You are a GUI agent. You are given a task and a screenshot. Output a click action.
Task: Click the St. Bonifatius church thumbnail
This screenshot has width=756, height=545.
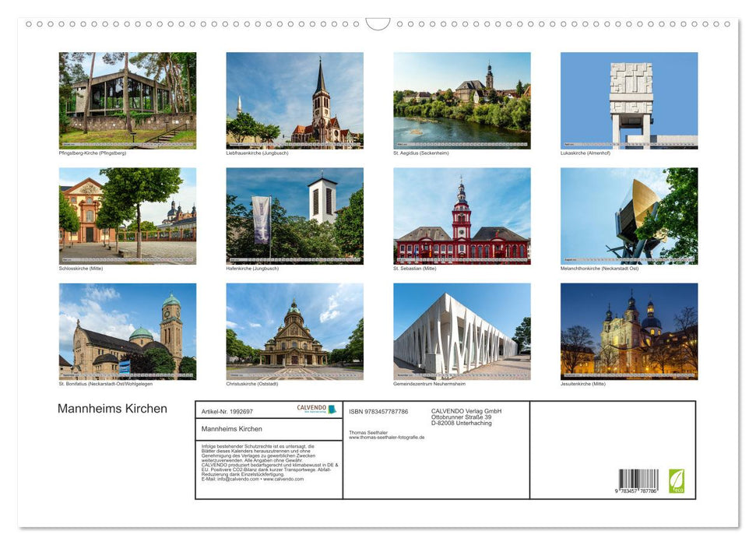pyautogui.click(x=127, y=331)
